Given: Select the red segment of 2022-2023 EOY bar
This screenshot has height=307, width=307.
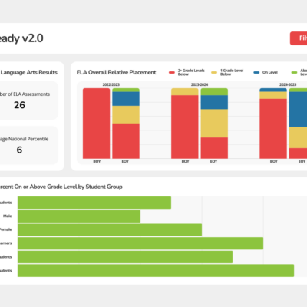Looking at the screenshot, I should pyautogui.click(x=126, y=141).
